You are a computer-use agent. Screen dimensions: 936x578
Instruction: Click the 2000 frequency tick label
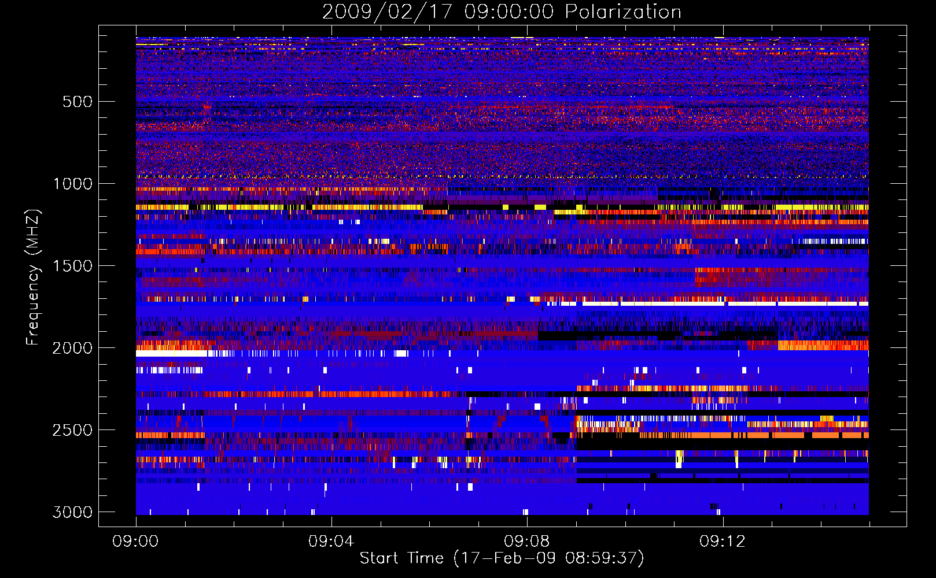(x=72, y=348)
